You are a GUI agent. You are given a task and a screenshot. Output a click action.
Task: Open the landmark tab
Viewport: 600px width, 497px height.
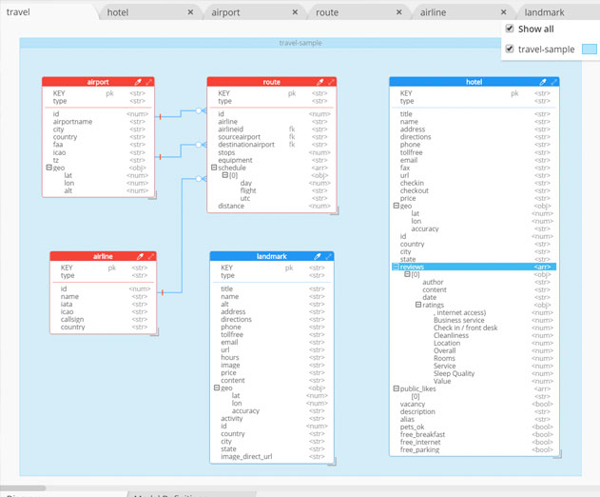pos(544,12)
